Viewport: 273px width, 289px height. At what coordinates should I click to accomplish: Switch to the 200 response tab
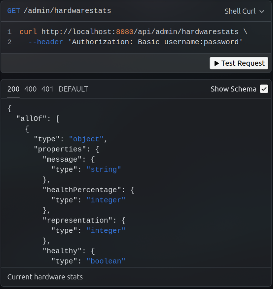click(13, 89)
